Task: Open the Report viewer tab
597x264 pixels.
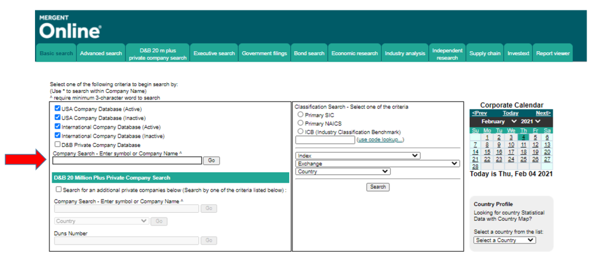Action: pyautogui.click(x=553, y=53)
